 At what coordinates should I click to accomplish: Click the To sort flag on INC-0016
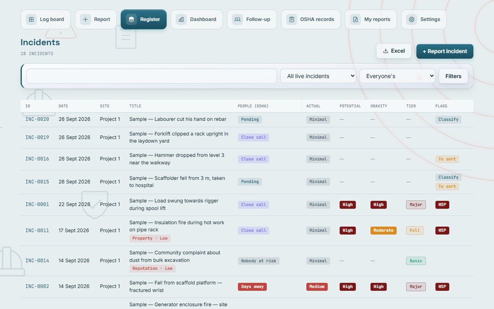click(447, 159)
